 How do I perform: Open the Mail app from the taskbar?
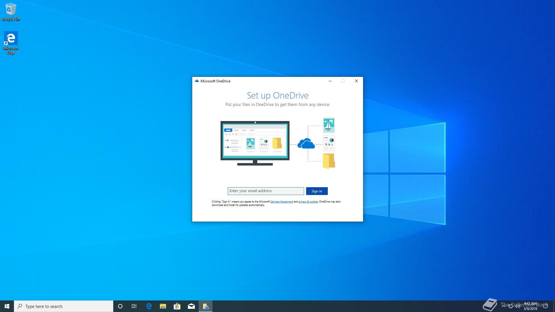pyautogui.click(x=191, y=306)
